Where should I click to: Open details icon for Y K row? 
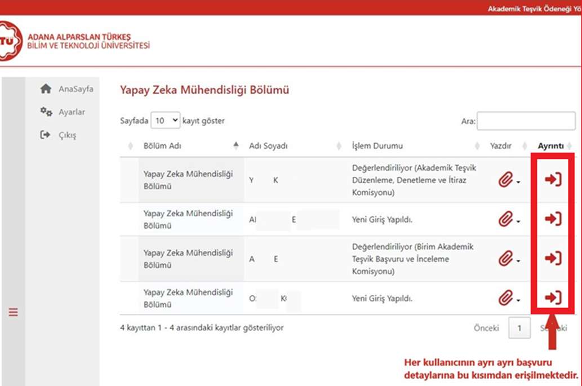pos(553,180)
